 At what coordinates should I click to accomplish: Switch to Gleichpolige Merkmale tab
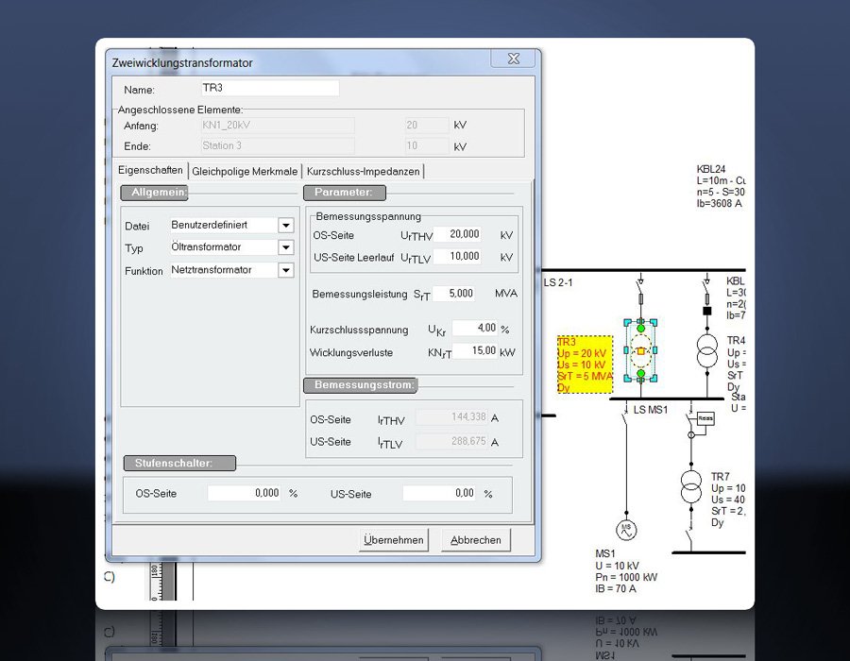pyautogui.click(x=245, y=171)
